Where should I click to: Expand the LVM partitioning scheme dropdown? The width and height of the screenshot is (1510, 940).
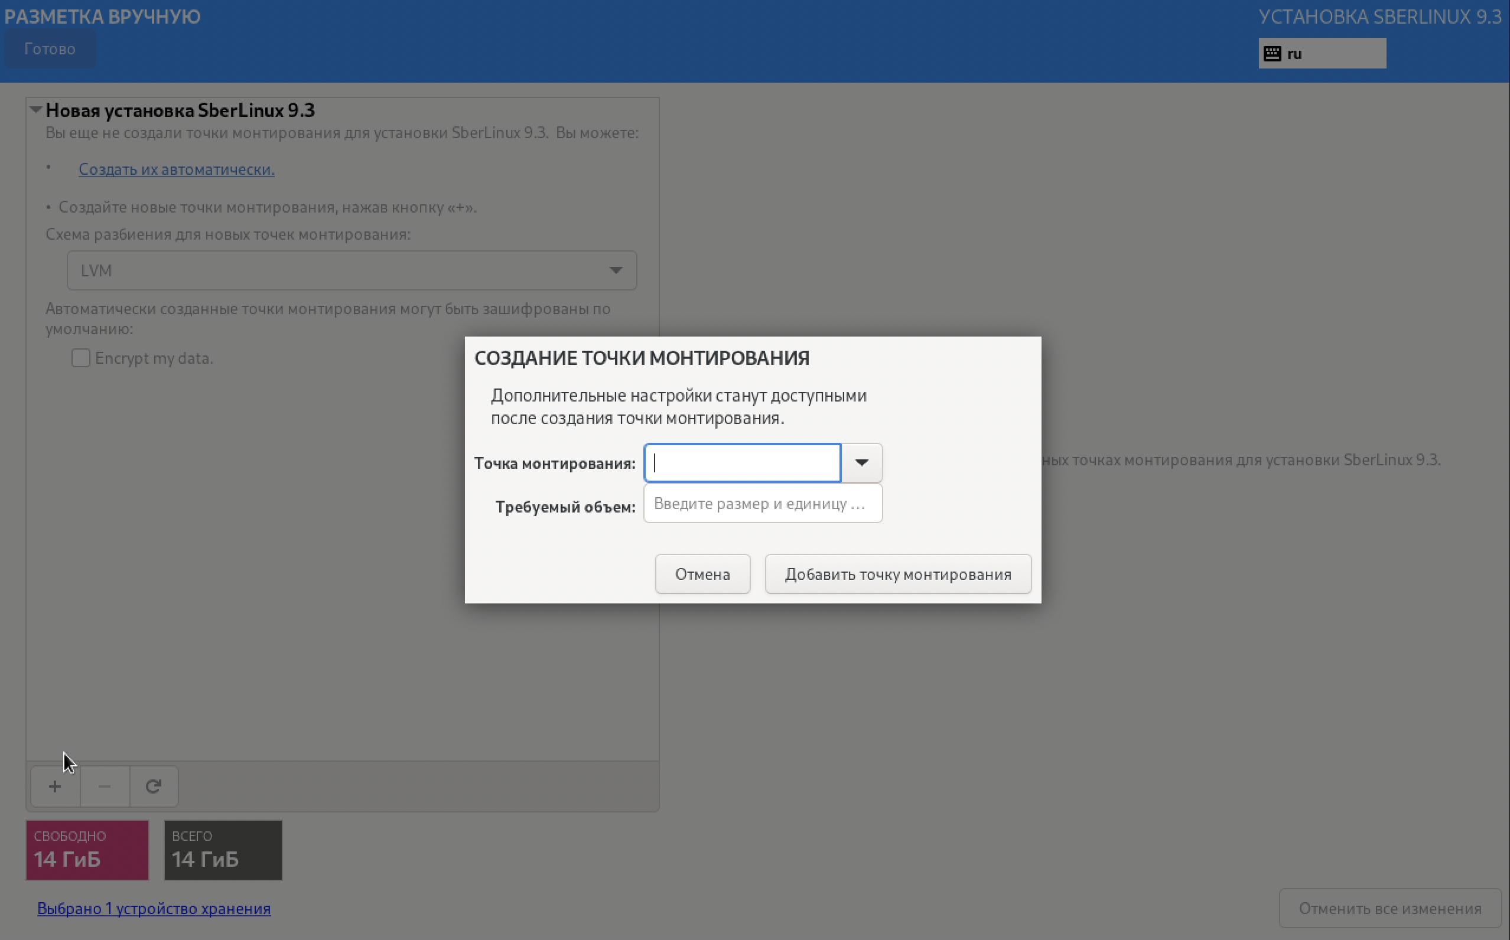pyautogui.click(x=352, y=270)
